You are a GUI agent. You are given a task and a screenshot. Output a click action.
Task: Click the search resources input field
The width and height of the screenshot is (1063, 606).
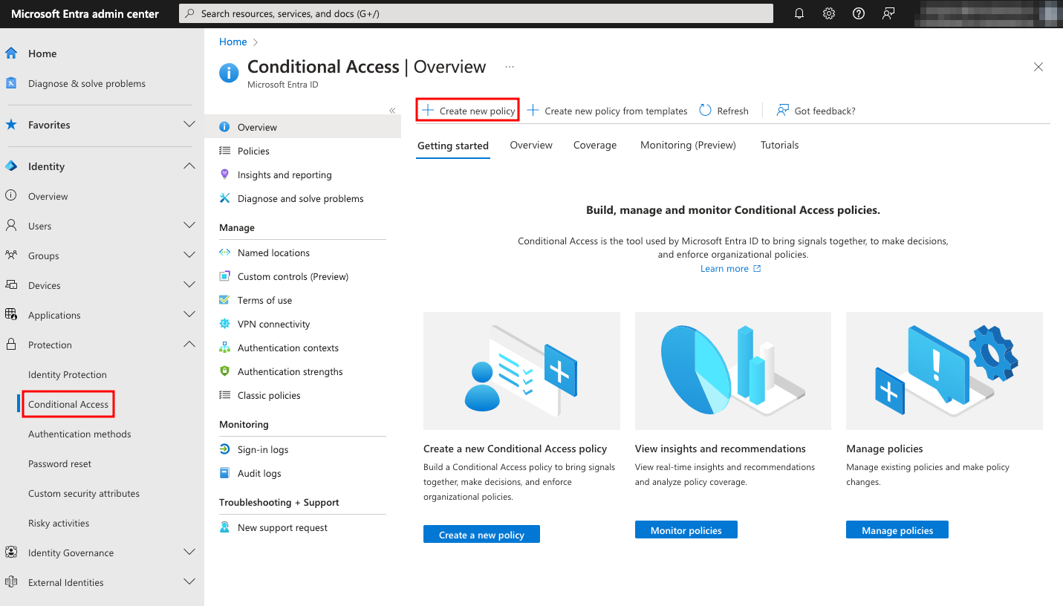476,13
